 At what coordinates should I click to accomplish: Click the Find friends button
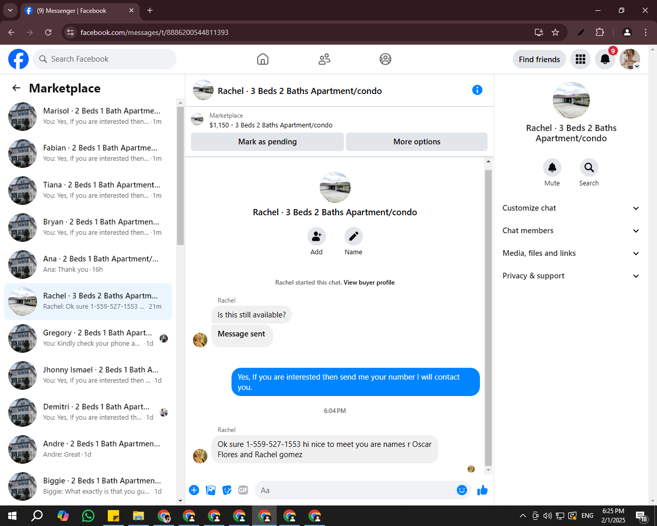539,59
